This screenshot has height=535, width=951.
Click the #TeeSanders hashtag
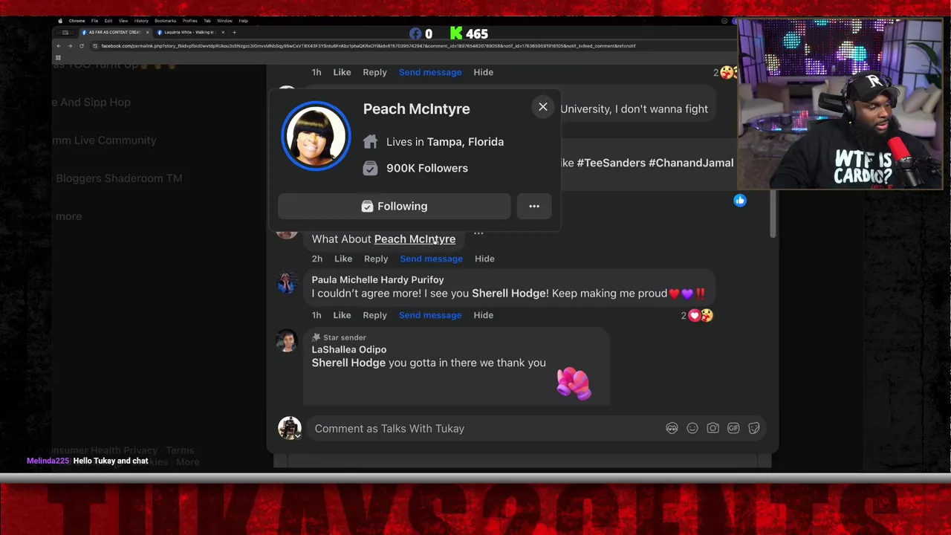[x=611, y=163]
